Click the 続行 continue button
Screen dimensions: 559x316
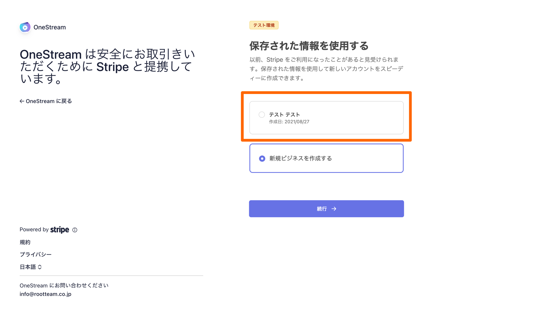click(x=326, y=209)
